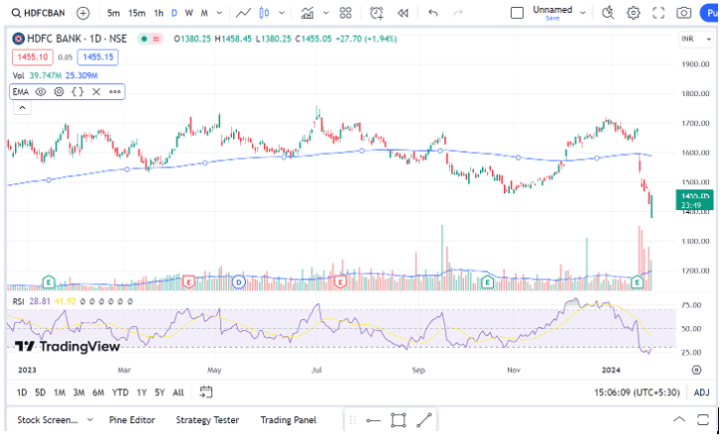
Task: Expand the chart style dropdown arrow
Action: [x=282, y=13]
